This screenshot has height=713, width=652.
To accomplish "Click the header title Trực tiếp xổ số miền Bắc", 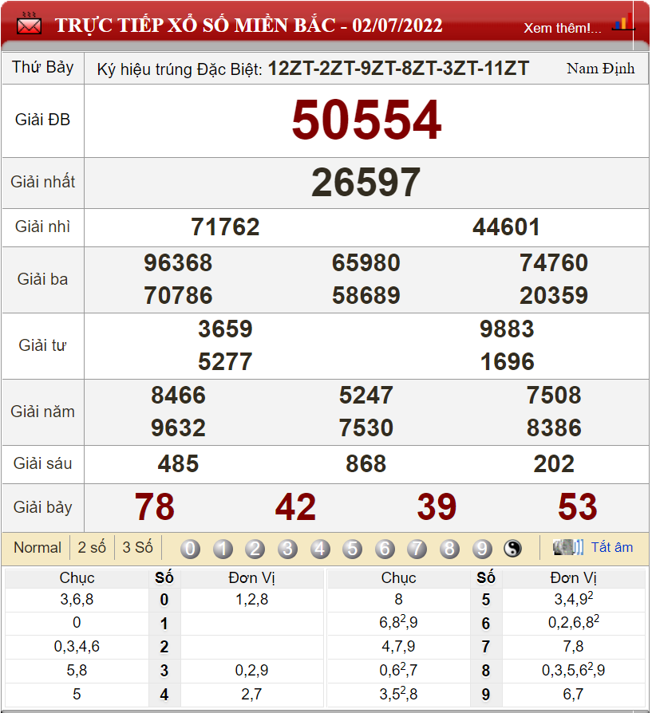I will coord(249,25).
